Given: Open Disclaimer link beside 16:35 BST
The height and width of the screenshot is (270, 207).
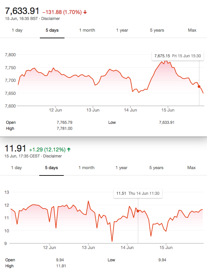Looking at the screenshot, I should tap(51, 19).
